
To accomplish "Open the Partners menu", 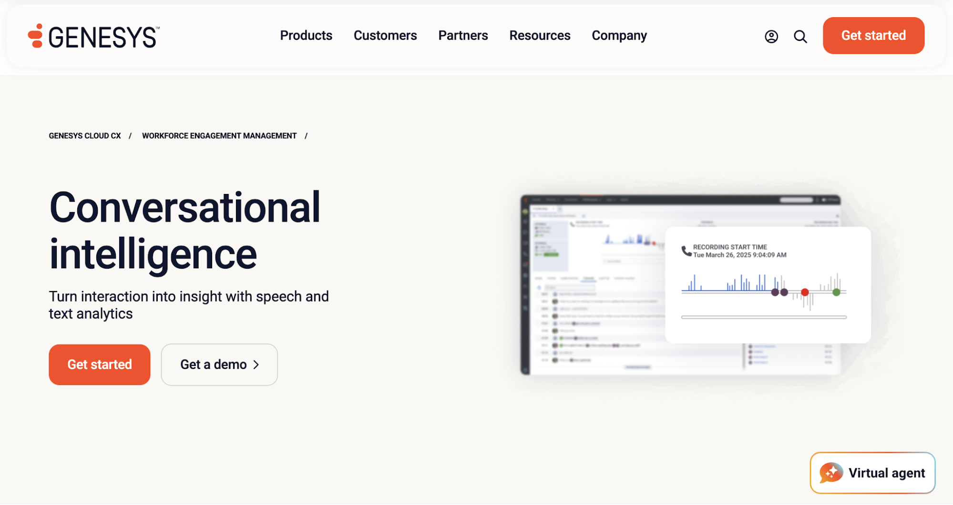I will pos(463,36).
